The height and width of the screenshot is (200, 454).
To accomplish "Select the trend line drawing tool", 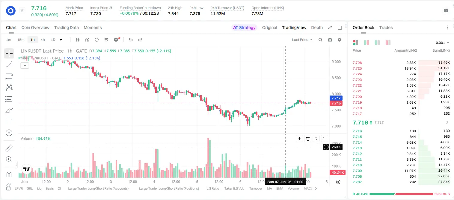I will click(x=9, y=65).
